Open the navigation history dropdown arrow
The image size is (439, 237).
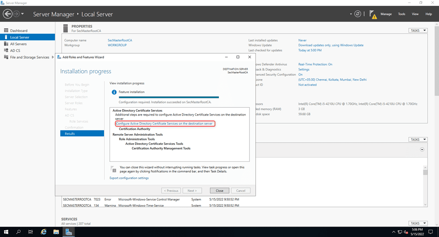[23, 13]
